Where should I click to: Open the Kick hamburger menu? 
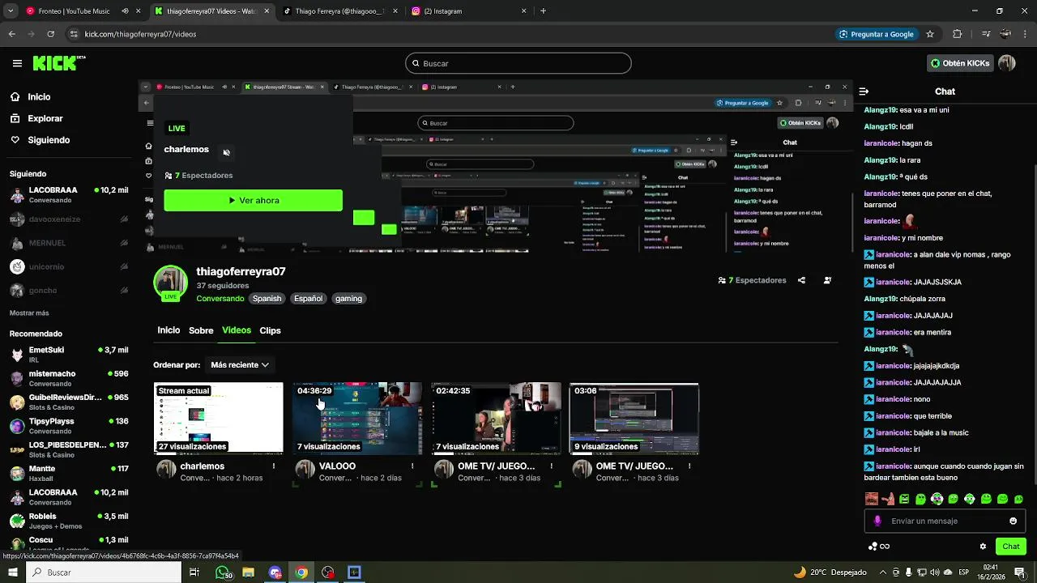pos(17,63)
